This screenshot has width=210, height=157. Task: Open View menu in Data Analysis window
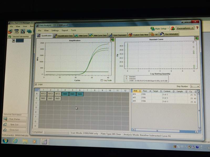click(x=46, y=30)
